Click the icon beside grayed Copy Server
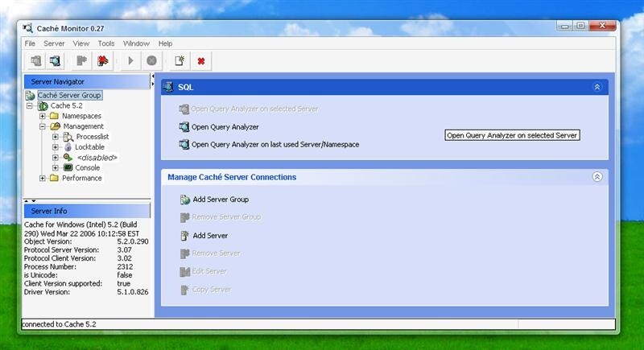The width and height of the screenshot is (644, 350). (185, 290)
